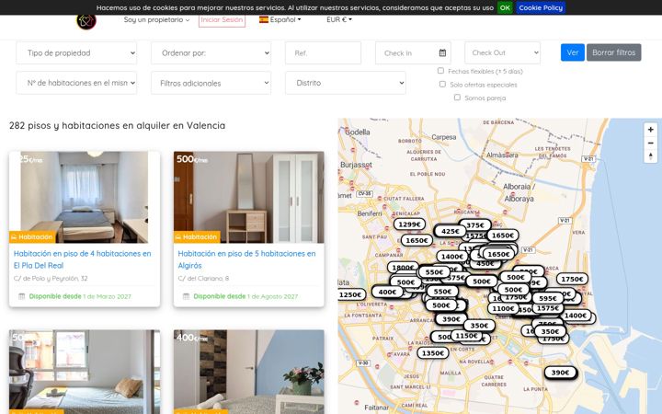Image resolution: width=662 pixels, height=414 pixels.
Task: Zoom in on the map
Action: click(x=650, y=130)
